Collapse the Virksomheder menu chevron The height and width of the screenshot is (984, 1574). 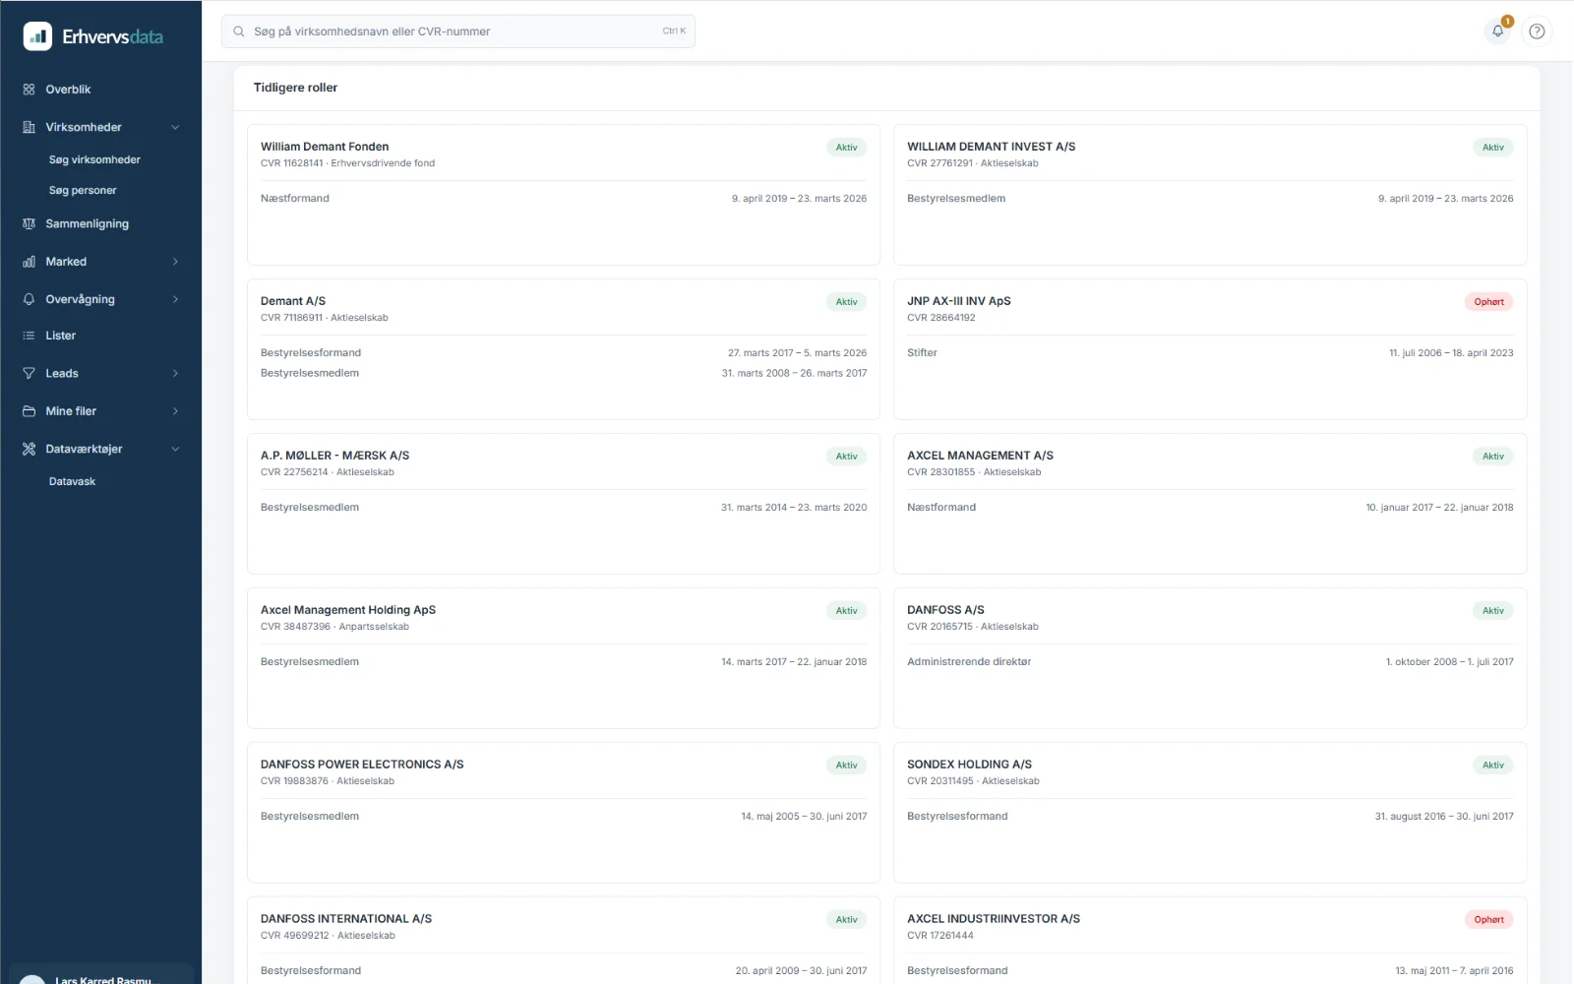[175, 127]
